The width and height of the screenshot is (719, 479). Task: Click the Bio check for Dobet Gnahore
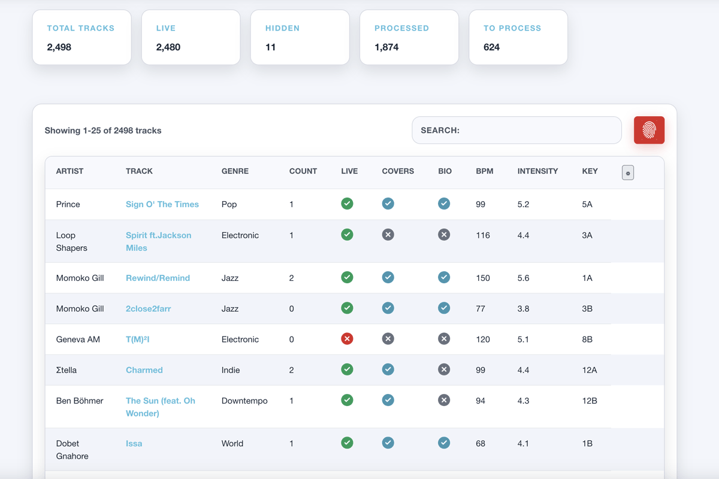tap(444, 443)
